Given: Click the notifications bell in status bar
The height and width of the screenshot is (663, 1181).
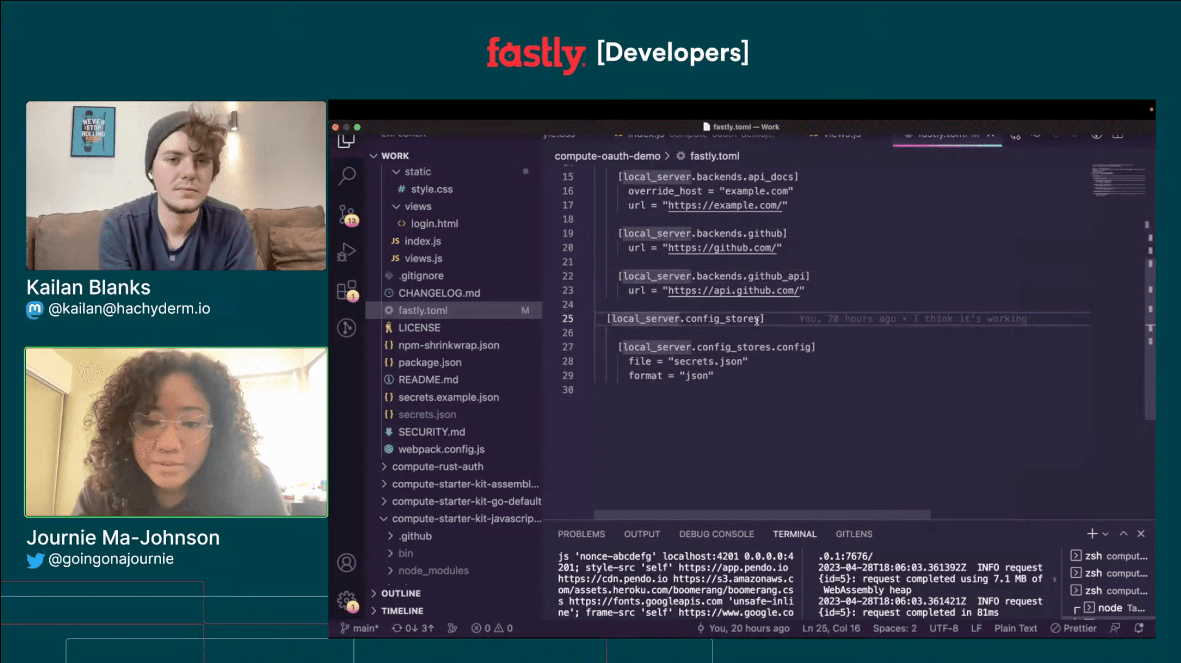Looking at the screenshot, I should coord(1139,628).
